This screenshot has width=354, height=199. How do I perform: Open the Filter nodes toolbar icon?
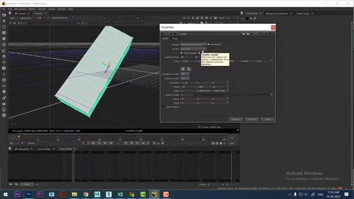click(x=4, y=44)
